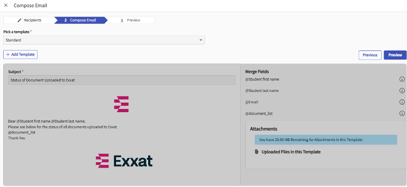Click the dropdown arrow of Standard template
The height and width of the screenshot is (187, 407).
click(x=201, y=40)
